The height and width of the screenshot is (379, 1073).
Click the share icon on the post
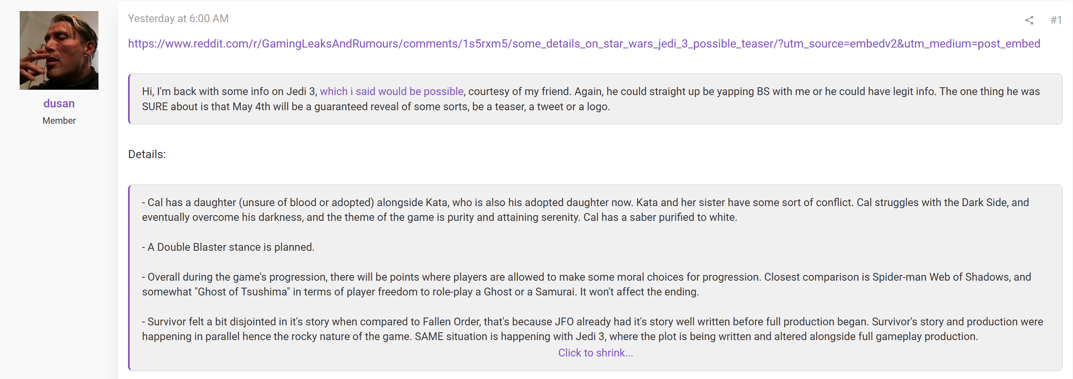pos(1029,20)
